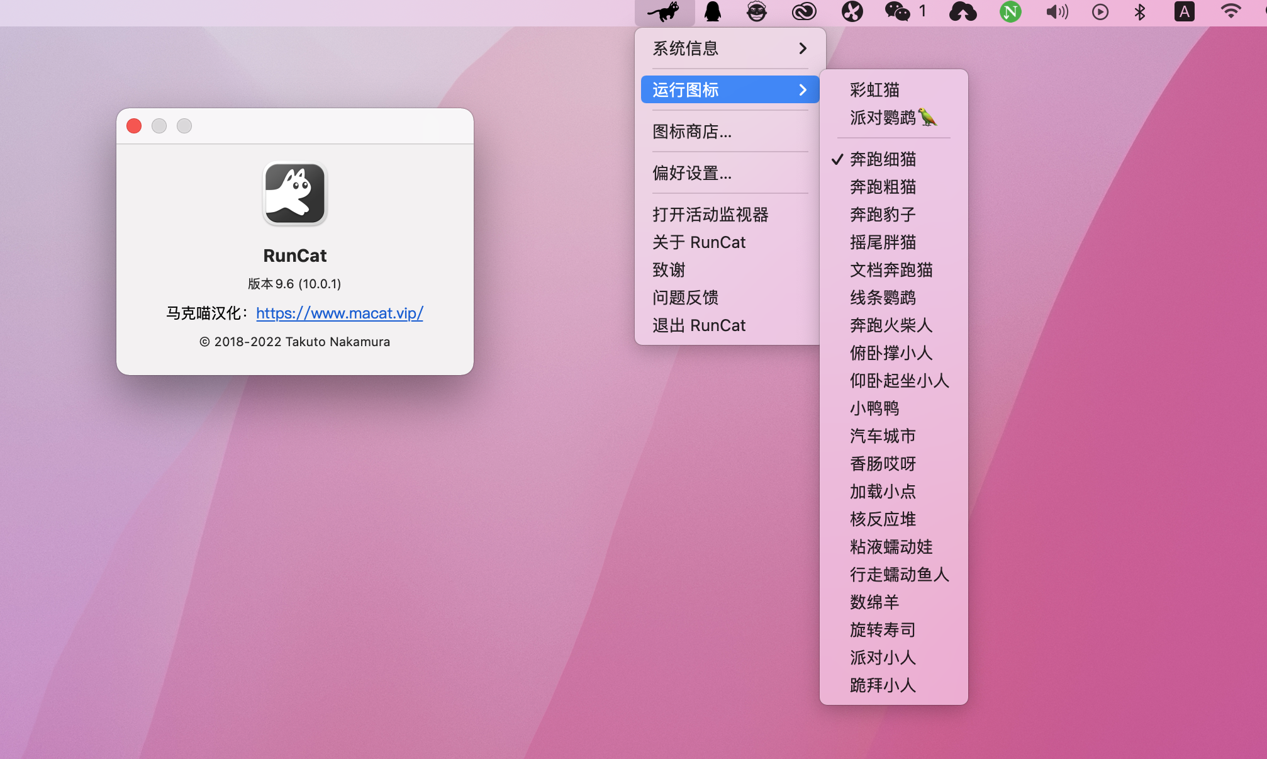Click the RunCat app logo in About window
Viewport: 1267px width, 759px height.
pos(294,194)
